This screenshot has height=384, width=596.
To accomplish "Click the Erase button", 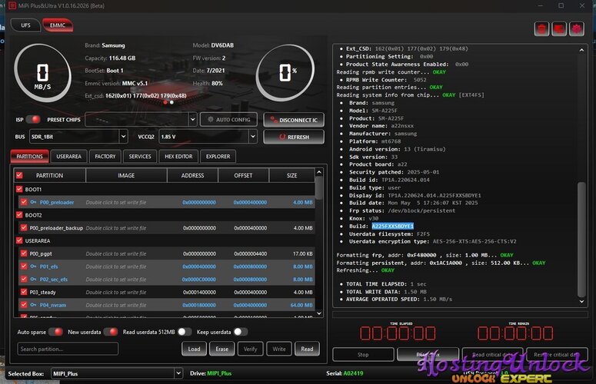I will click(222, 349).
